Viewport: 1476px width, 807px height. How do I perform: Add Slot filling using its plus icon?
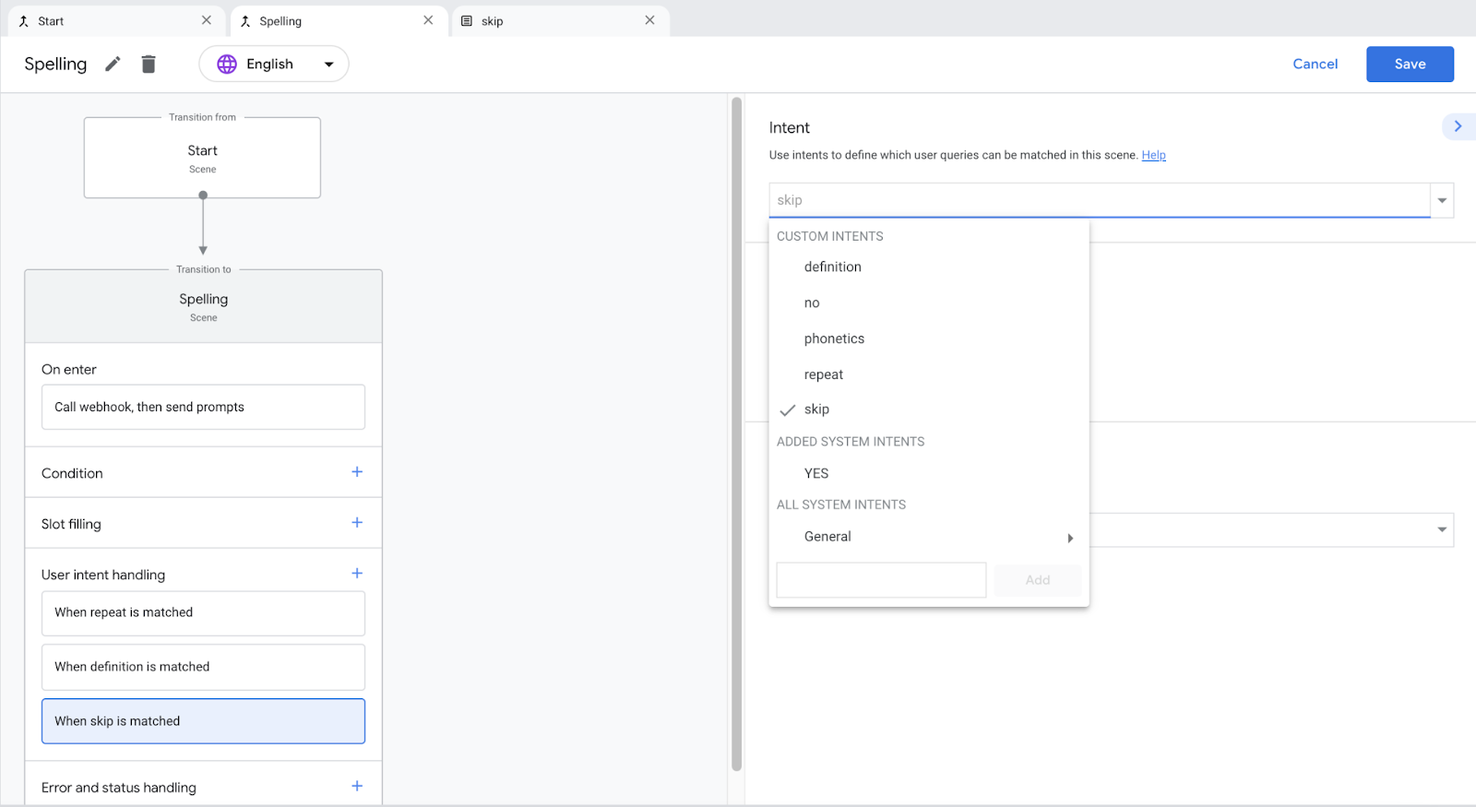tap(357, 523)
